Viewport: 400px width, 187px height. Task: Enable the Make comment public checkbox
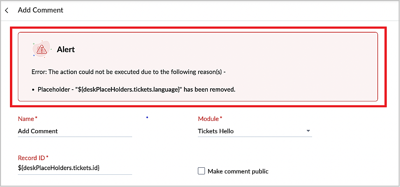point(201,171)
